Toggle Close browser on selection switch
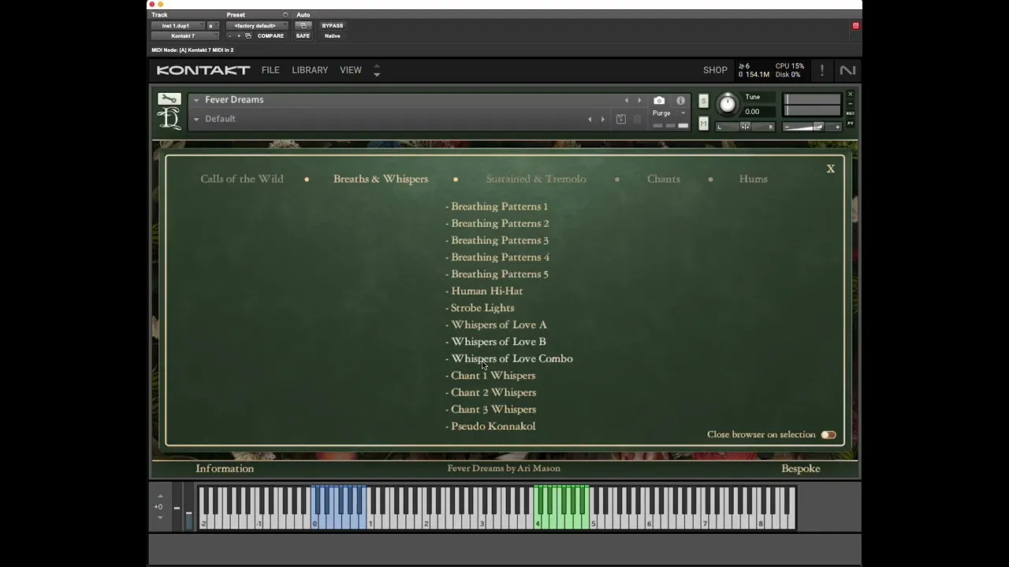The width and height of the screenshot is (1009, 567). click(828, 435)
